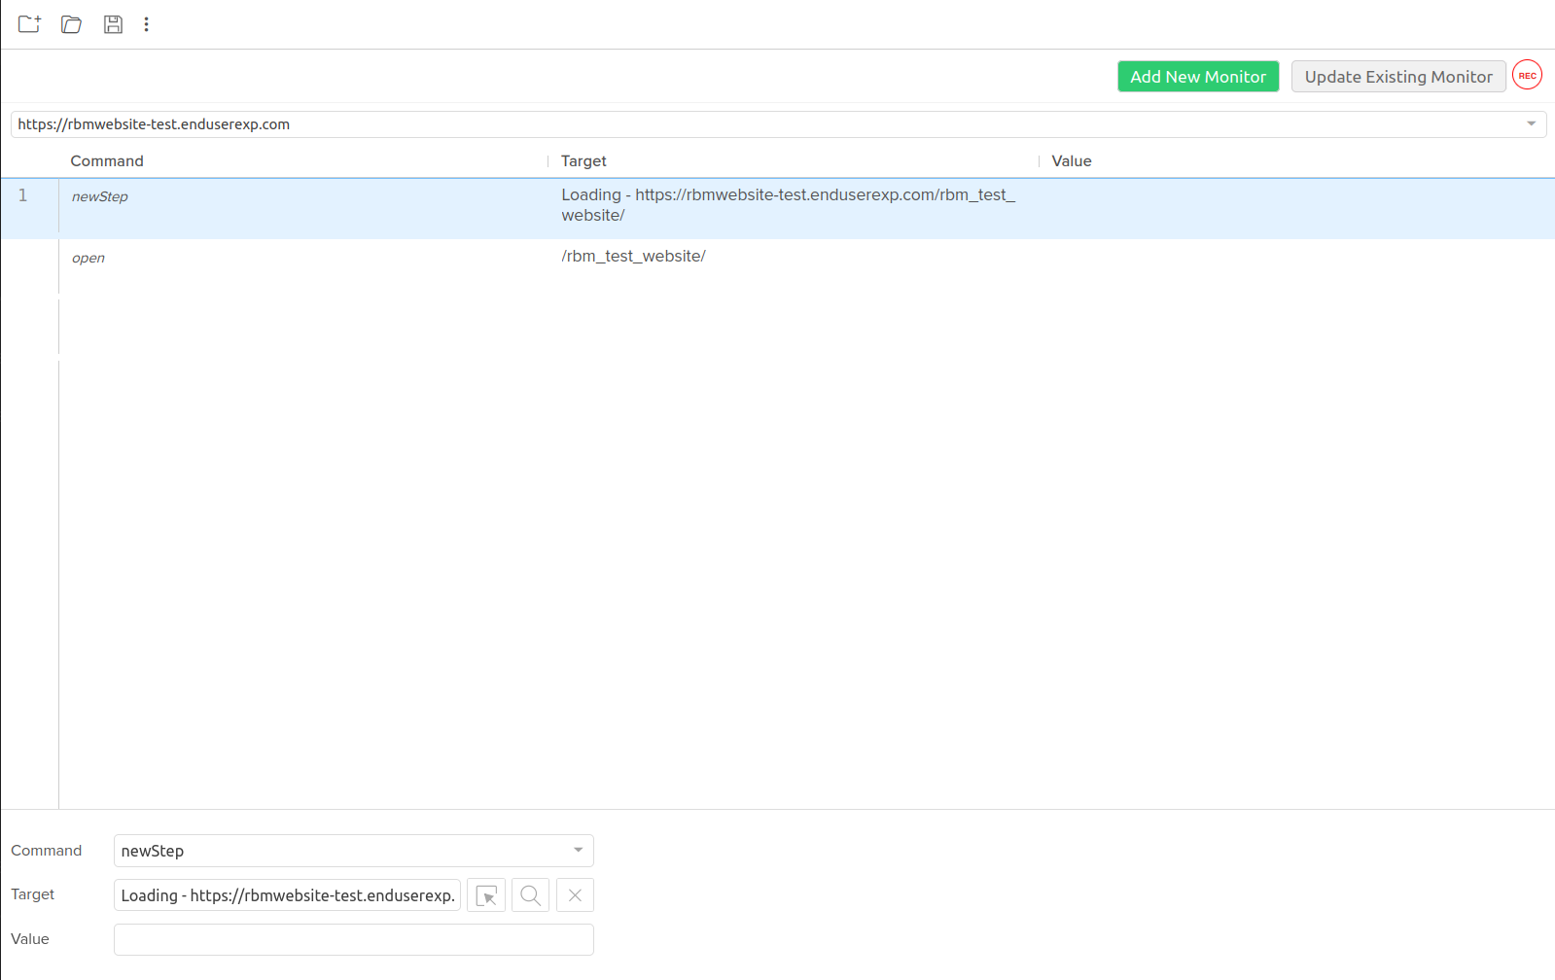1555x980 pixels.
Task: Open the three-dot more options menu
Action: [x=146, y=24]
